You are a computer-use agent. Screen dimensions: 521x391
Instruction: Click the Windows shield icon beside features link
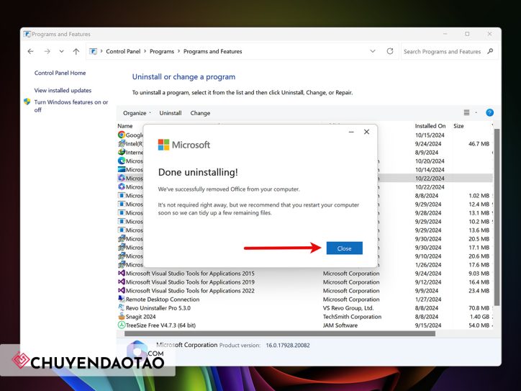point(27,102)
